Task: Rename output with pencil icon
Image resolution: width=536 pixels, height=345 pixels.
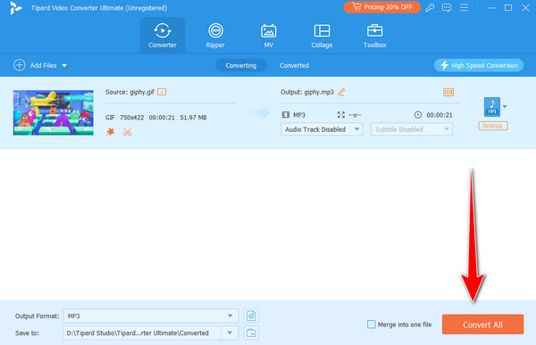Action: click(341, 92)
